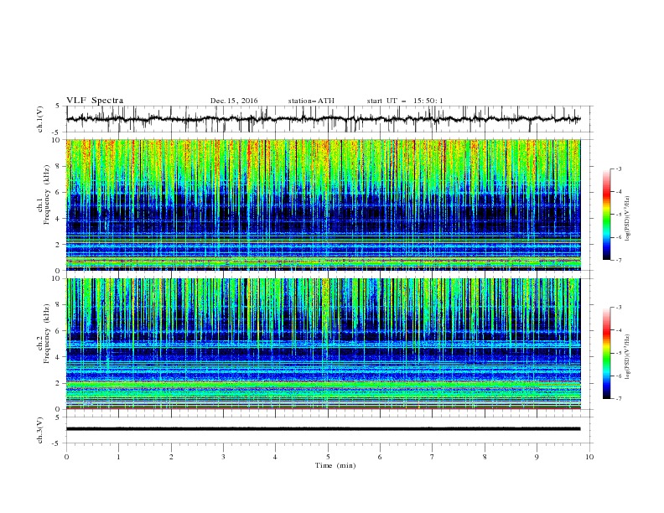Click the time axis tick label "10"
The width and height of the screenshot is (664, 513).
pos(589,457)
